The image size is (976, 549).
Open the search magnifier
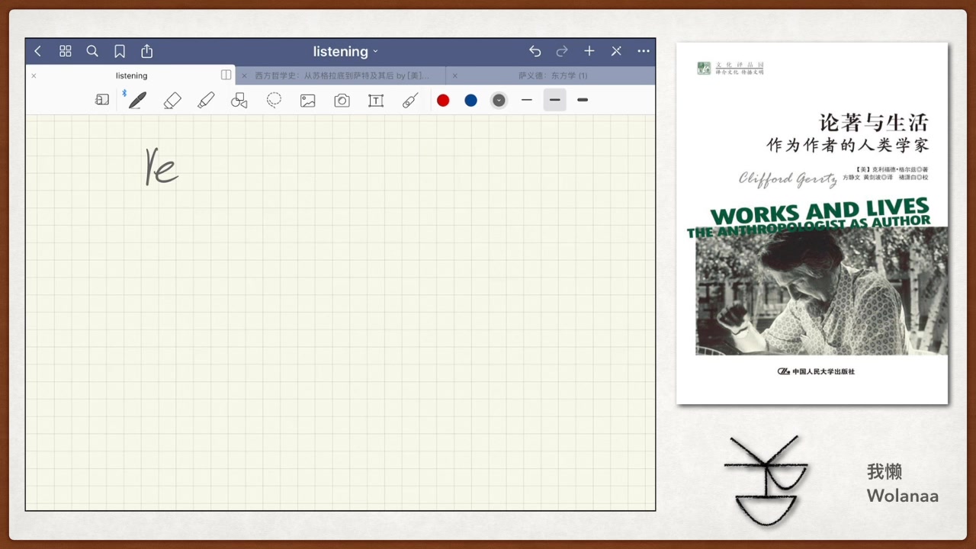click(92, 51)
